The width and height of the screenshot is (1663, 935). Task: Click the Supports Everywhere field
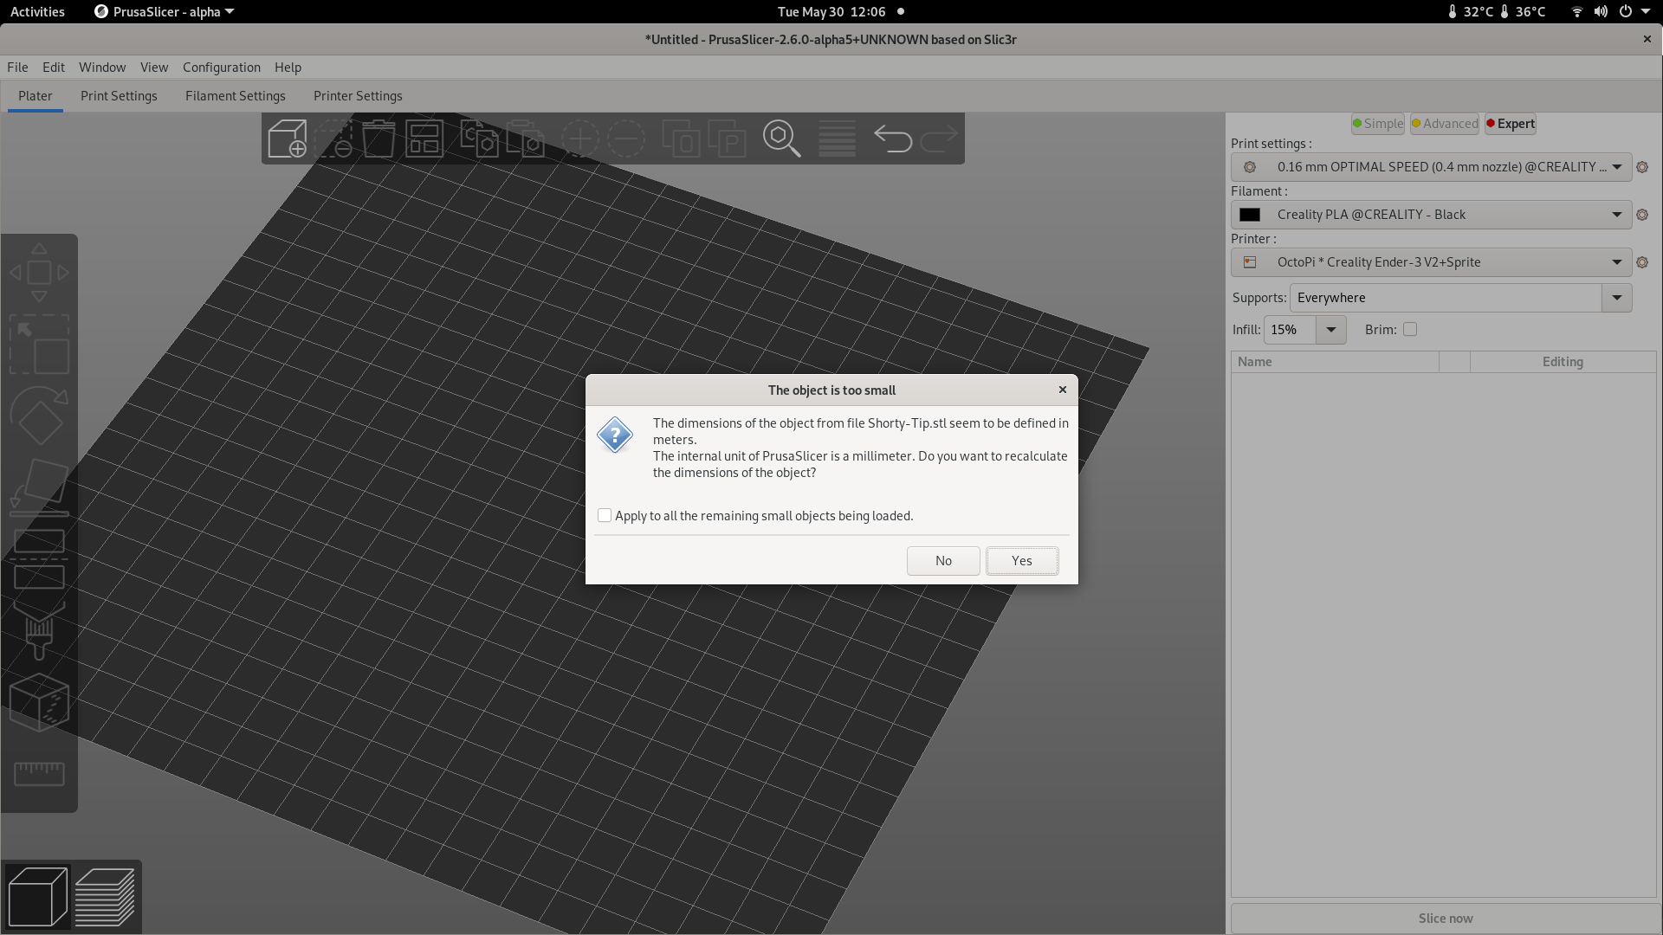pyautogui.click(x=1446, y=298)
